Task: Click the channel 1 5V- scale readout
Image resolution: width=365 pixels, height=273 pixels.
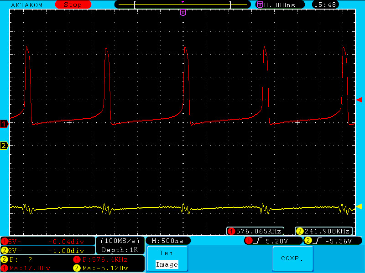Action: click(x=15, y=242)
